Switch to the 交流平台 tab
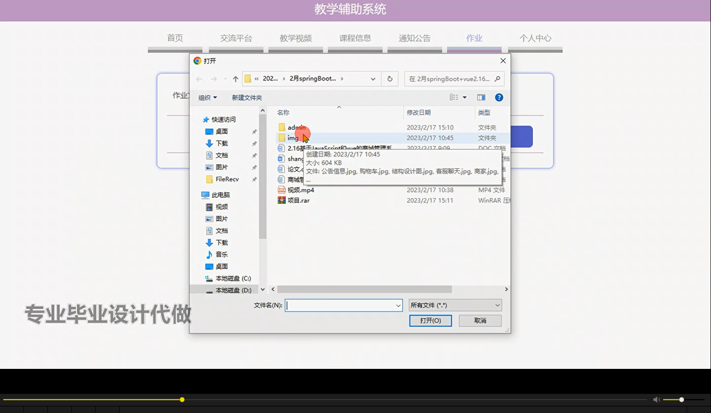The image size is (711, 413). click(x=236, y=38)
